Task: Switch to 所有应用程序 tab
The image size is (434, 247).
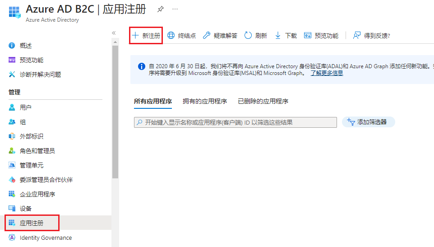Action: (x=153, y=101)
